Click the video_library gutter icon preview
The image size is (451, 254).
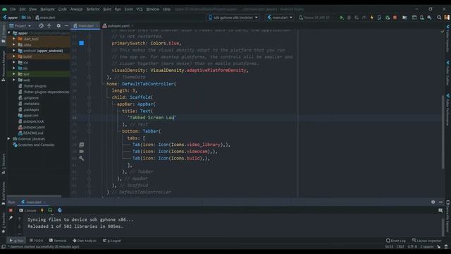[x=82, y=145]
